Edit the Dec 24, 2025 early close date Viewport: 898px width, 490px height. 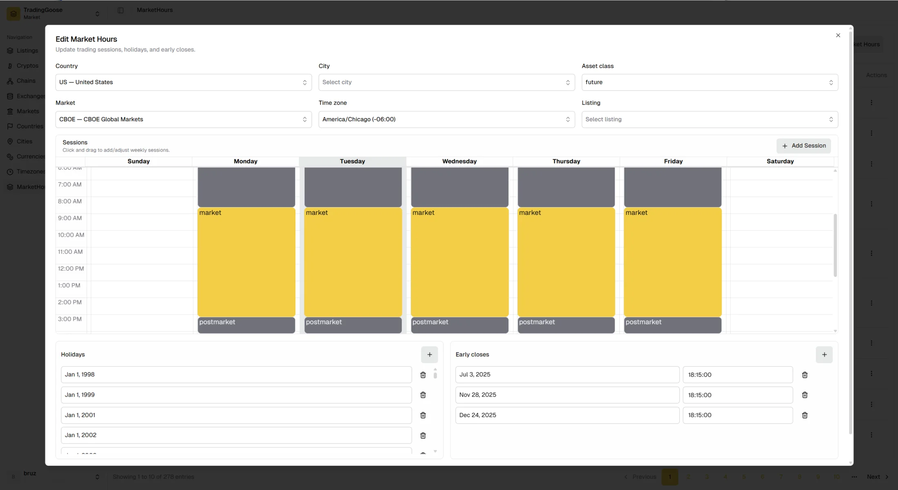[567, 415]
